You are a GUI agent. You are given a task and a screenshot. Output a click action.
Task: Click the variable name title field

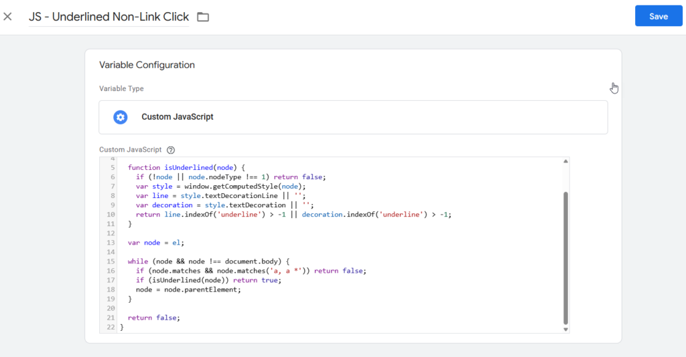tap(109, 17)
